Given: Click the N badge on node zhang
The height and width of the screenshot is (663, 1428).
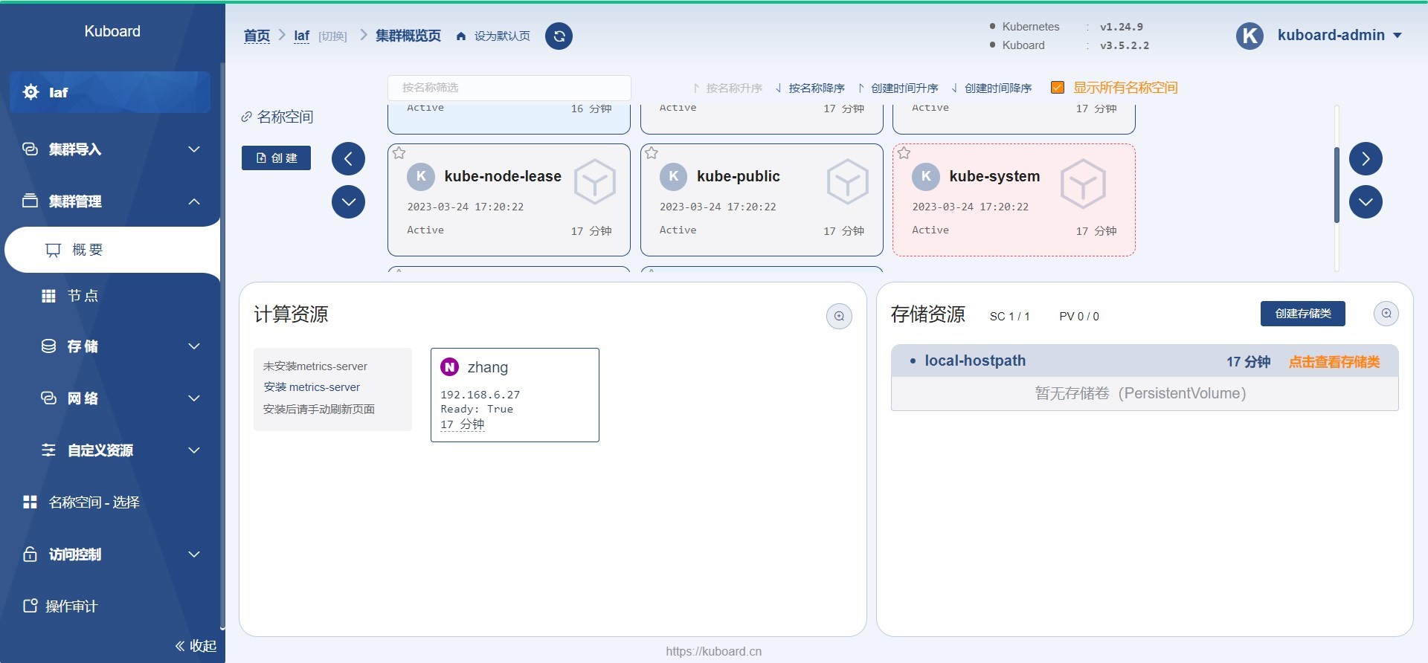Looking at the screenshot, I should point(449,367).
